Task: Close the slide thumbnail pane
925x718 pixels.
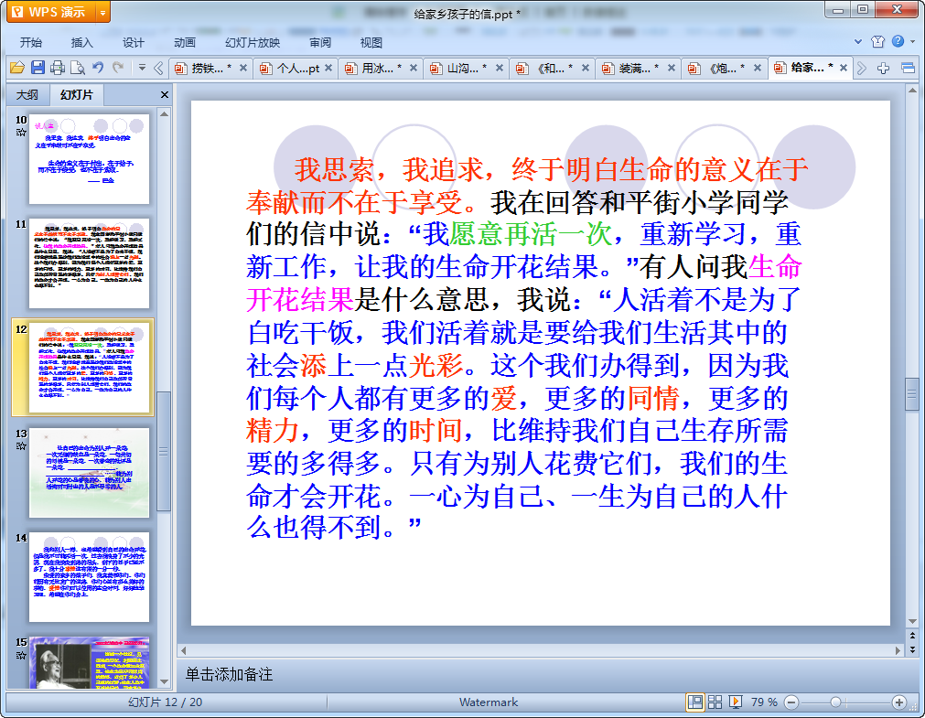Action: 165,94
